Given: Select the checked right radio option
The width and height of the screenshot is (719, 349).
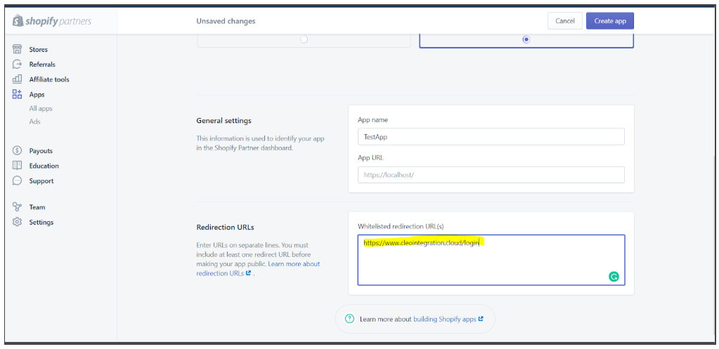Looking at the screenshot, I should point(526,39).
